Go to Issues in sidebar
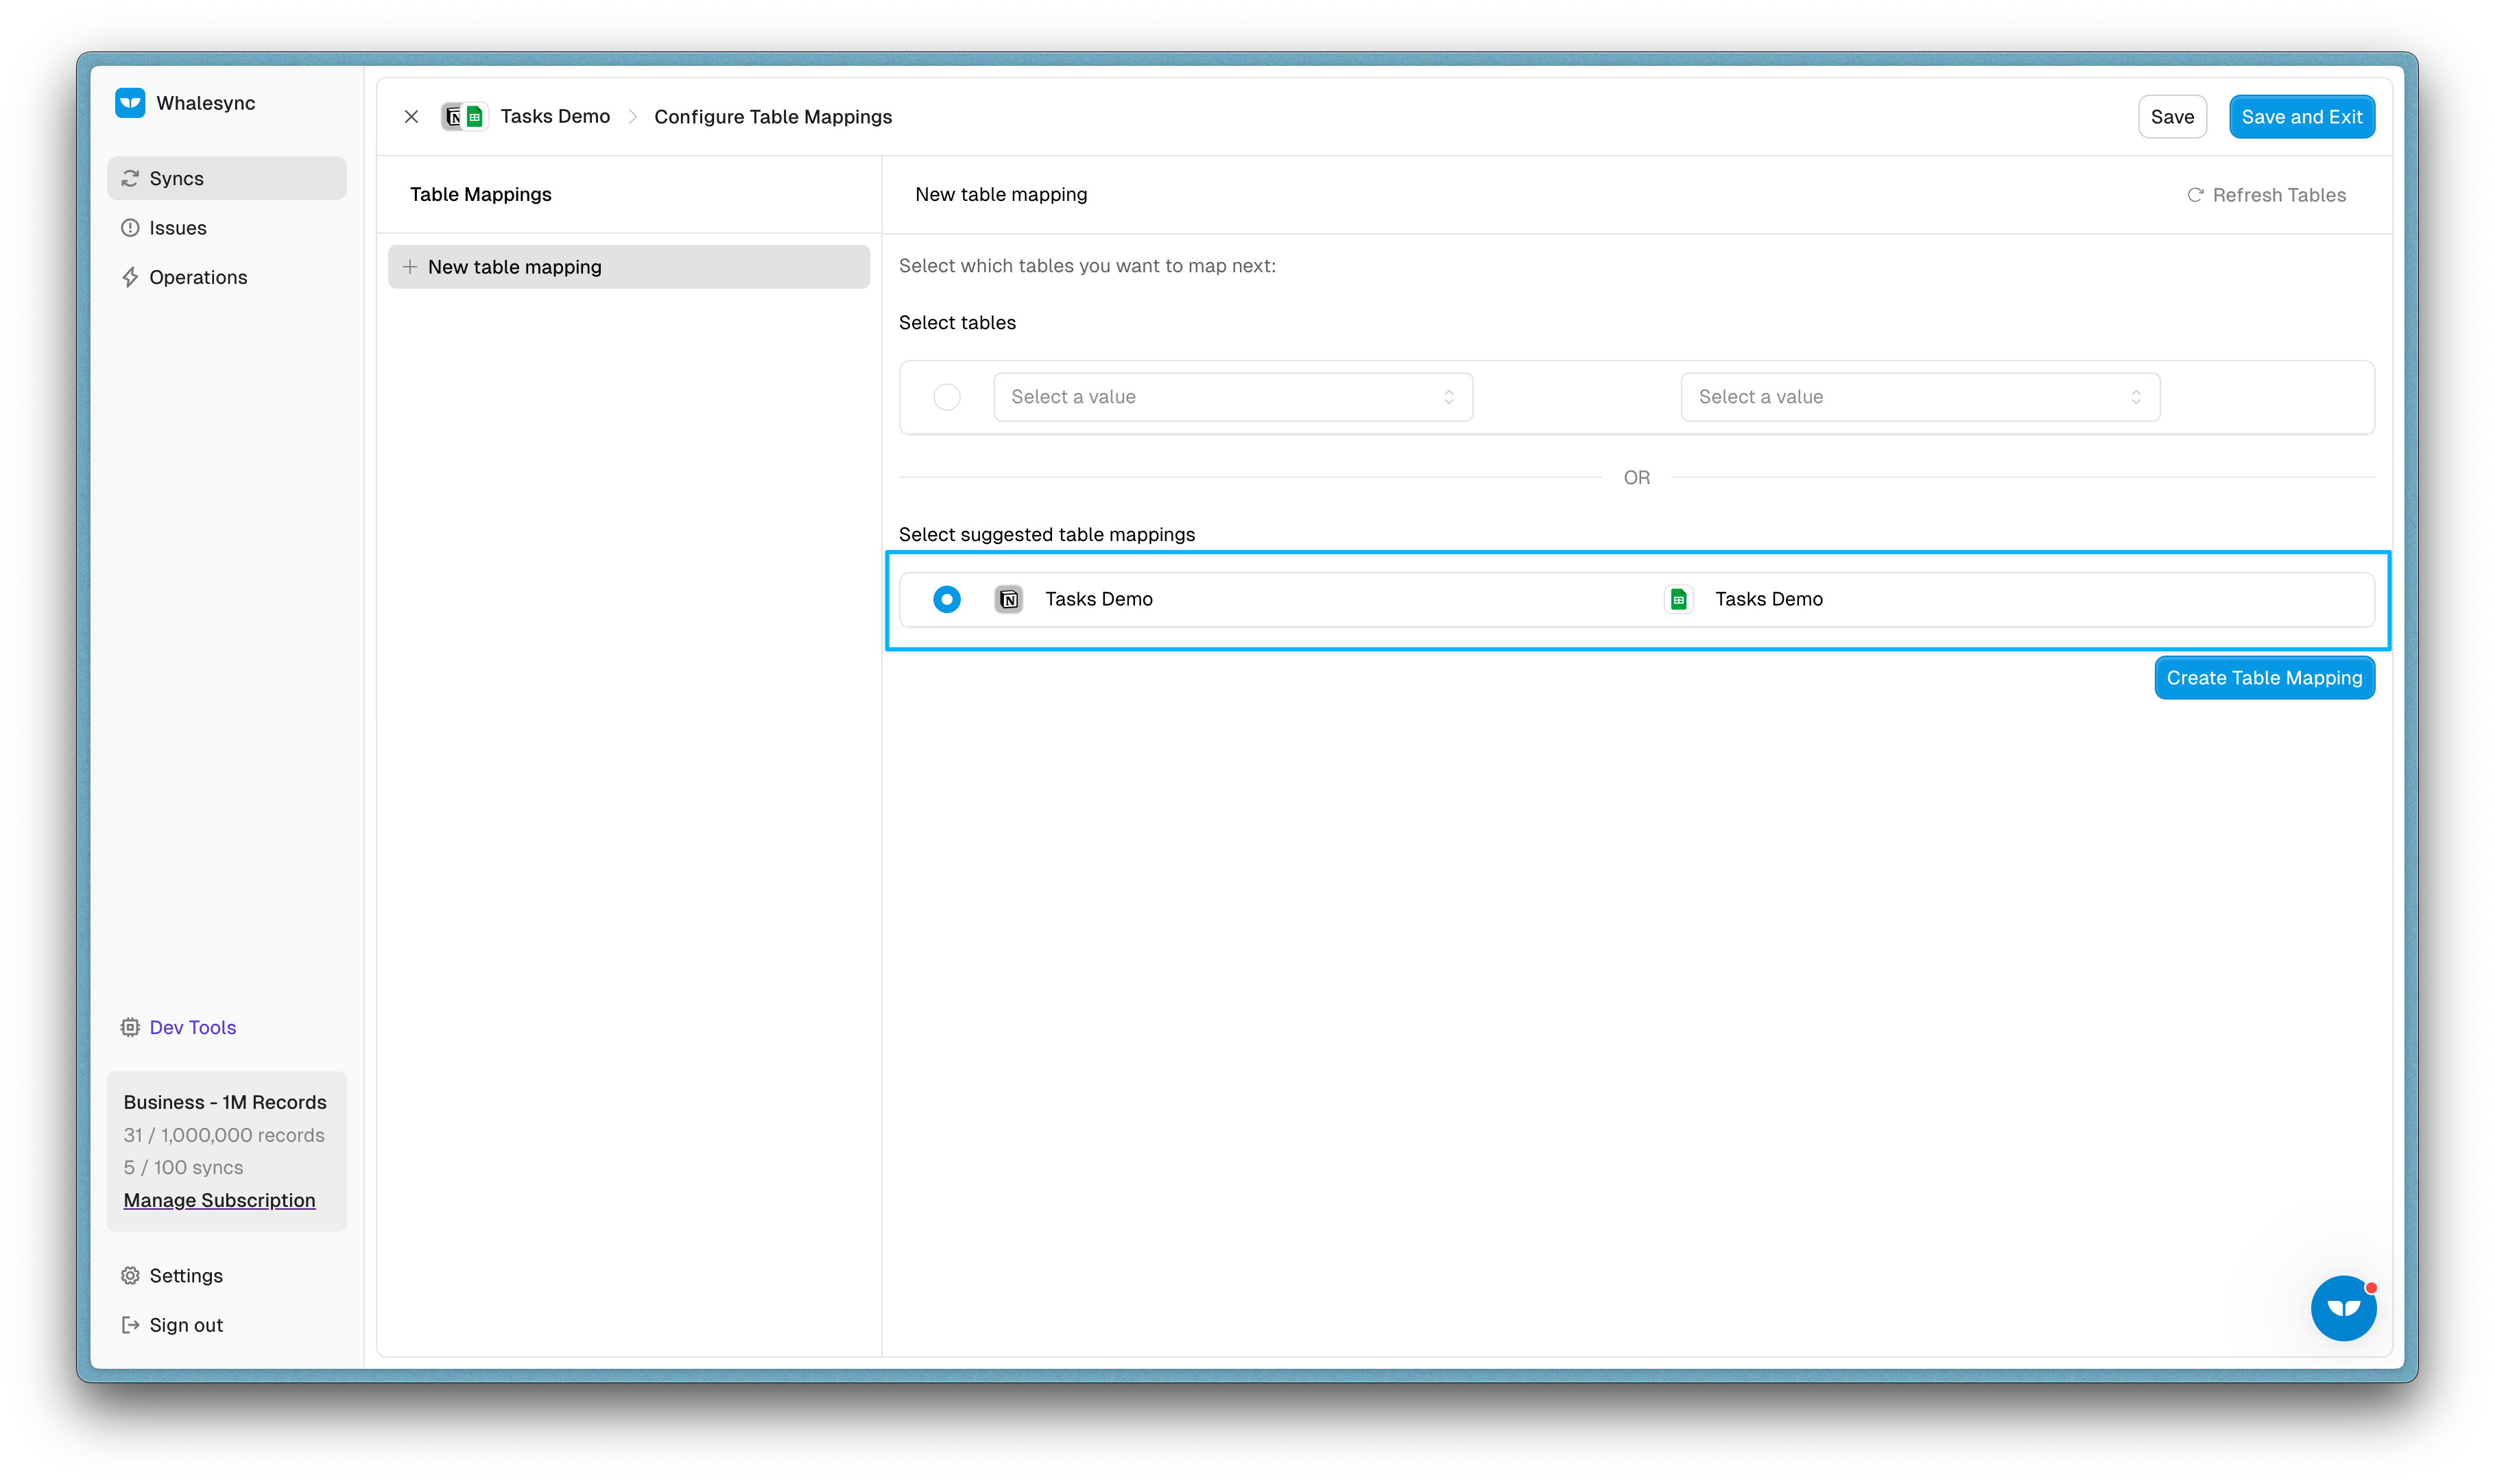Screen dimensions: 2495x1484 [x=177, y=228]
